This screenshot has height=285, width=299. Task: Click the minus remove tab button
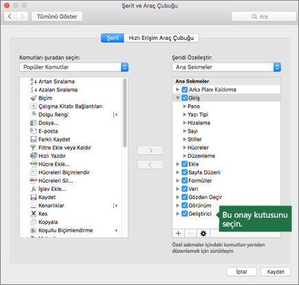[x=190, y=233]
